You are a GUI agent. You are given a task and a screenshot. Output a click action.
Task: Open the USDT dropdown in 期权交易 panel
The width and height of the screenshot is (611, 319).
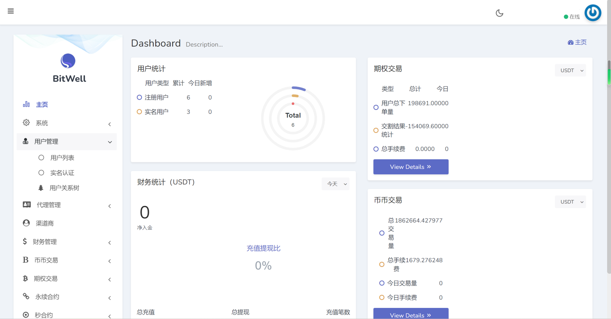570,70
